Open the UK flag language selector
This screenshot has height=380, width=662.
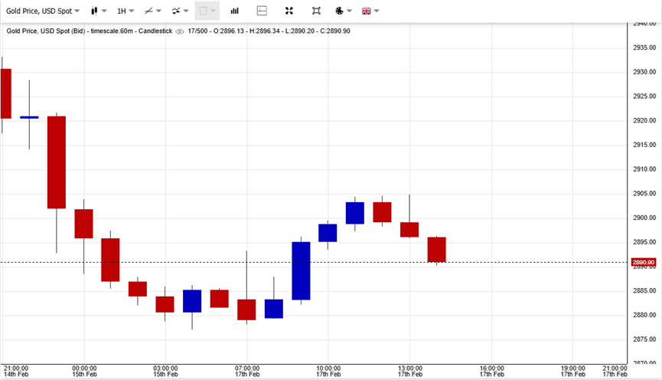(x=370, y=11)
